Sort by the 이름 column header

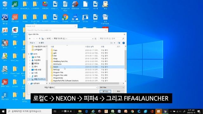[x=52, y=47]
